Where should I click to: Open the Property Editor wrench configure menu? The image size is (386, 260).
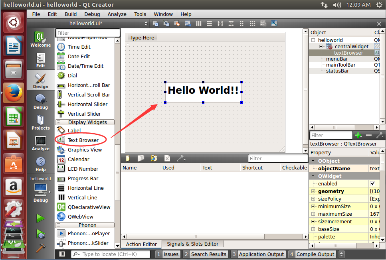(x=380, y=135)
